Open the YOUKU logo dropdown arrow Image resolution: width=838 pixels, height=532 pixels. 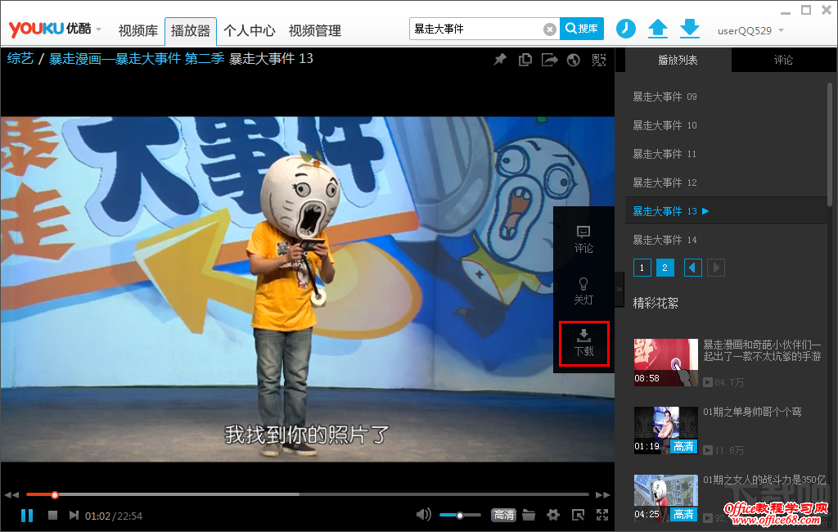coord(98,29)
